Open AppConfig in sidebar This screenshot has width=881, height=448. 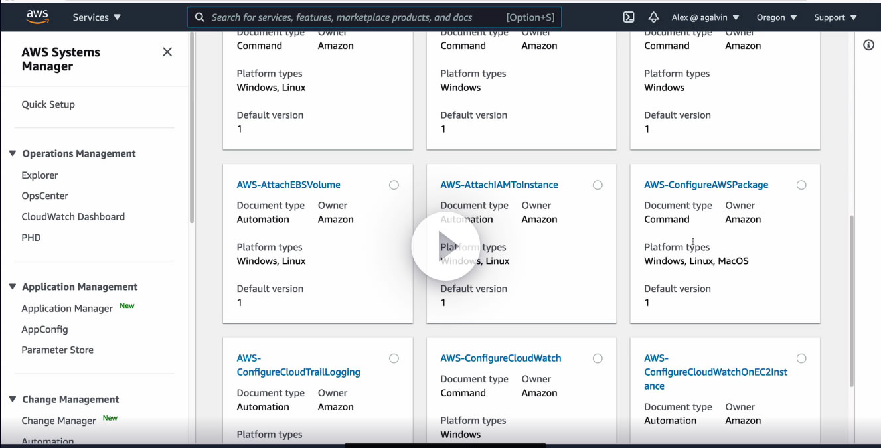44,329
